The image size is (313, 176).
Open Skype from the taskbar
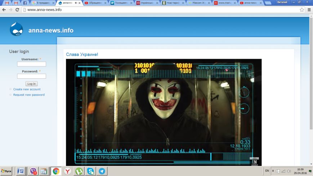(x=90, y=171)
